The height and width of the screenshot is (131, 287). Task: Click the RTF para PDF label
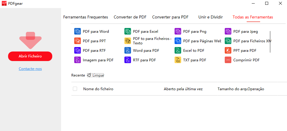pos(145,60)
